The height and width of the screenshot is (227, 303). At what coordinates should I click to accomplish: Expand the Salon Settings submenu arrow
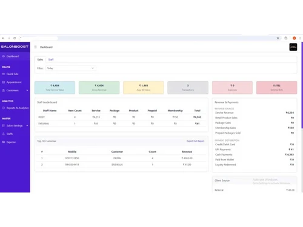pyautogui.click(x=27, y=125)
